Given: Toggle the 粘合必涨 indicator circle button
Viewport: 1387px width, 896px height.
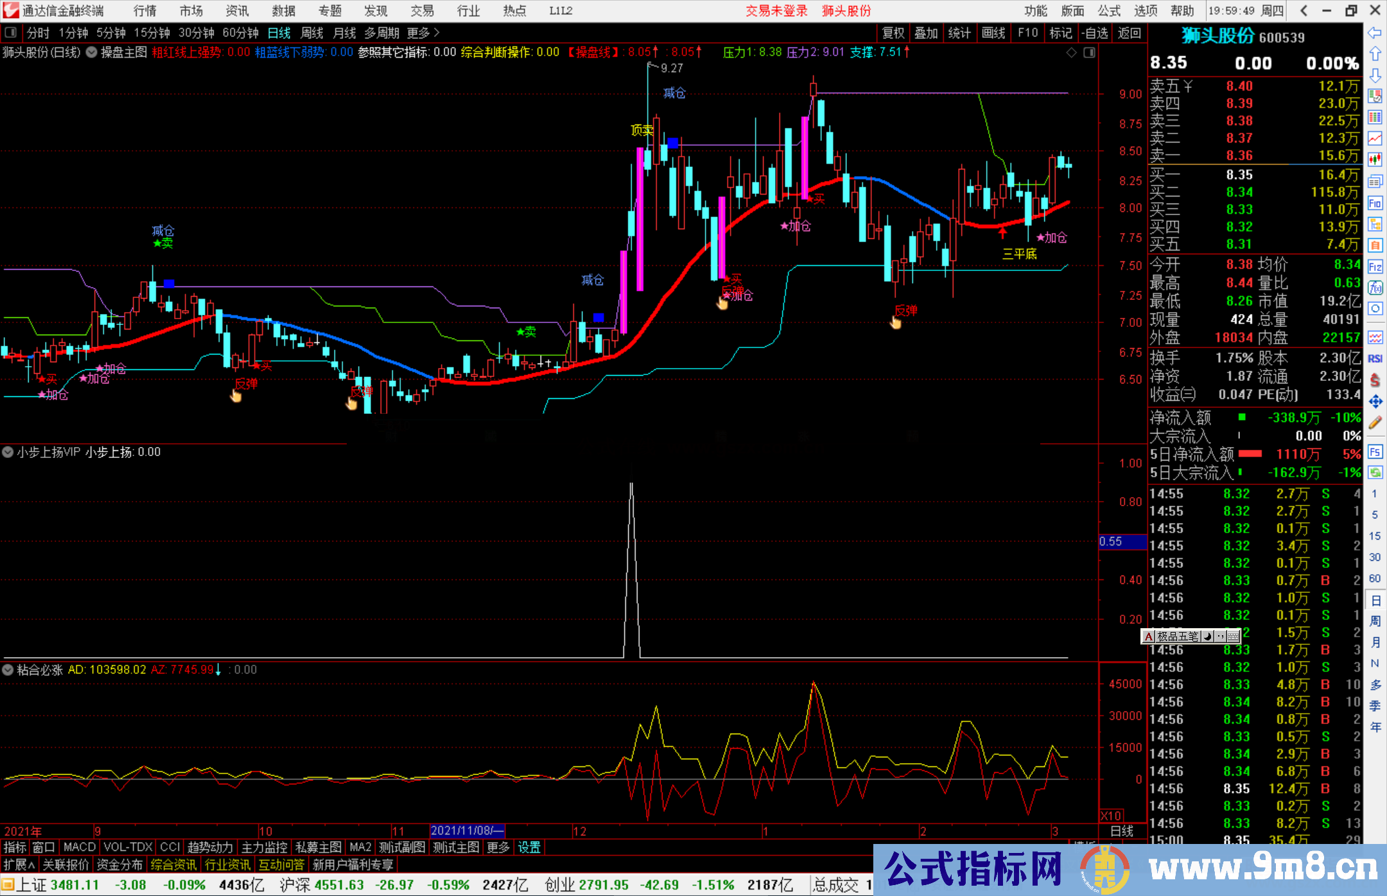Looking at the screenshot, I should pyautogui.click(x=8, y=670).
